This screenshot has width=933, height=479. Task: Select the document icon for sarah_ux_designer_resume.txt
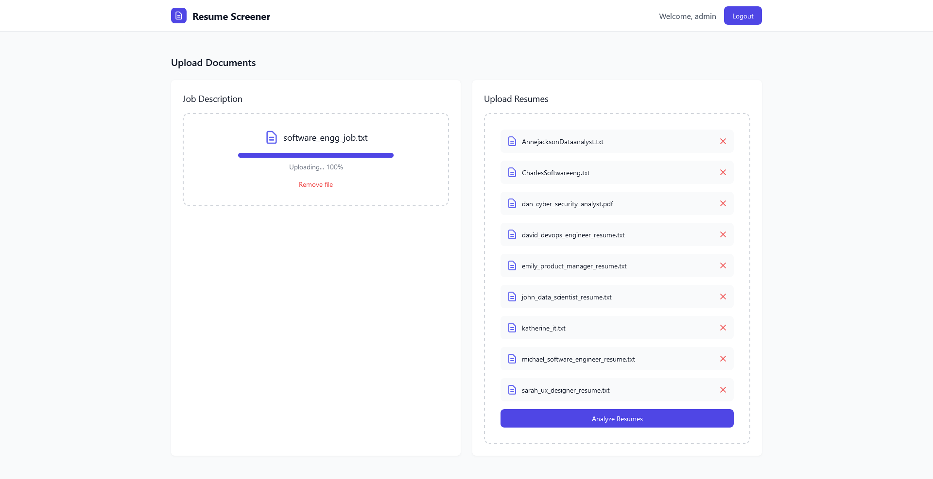coord(512,390)
